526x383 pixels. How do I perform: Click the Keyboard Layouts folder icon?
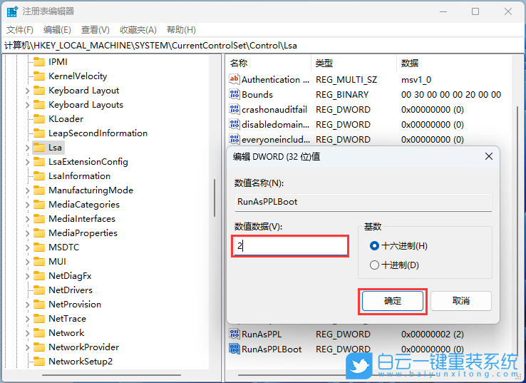pos(39,105)
